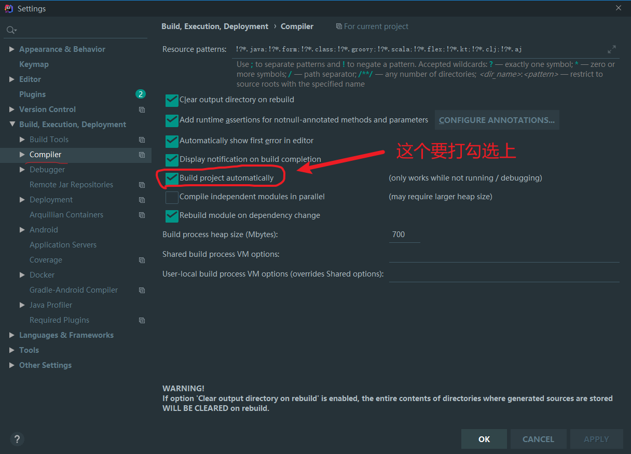This screenshot has height=454, width=631.
Task: Click project-level icon beside Arquillian Containers
Action: [x=142, y=215]
